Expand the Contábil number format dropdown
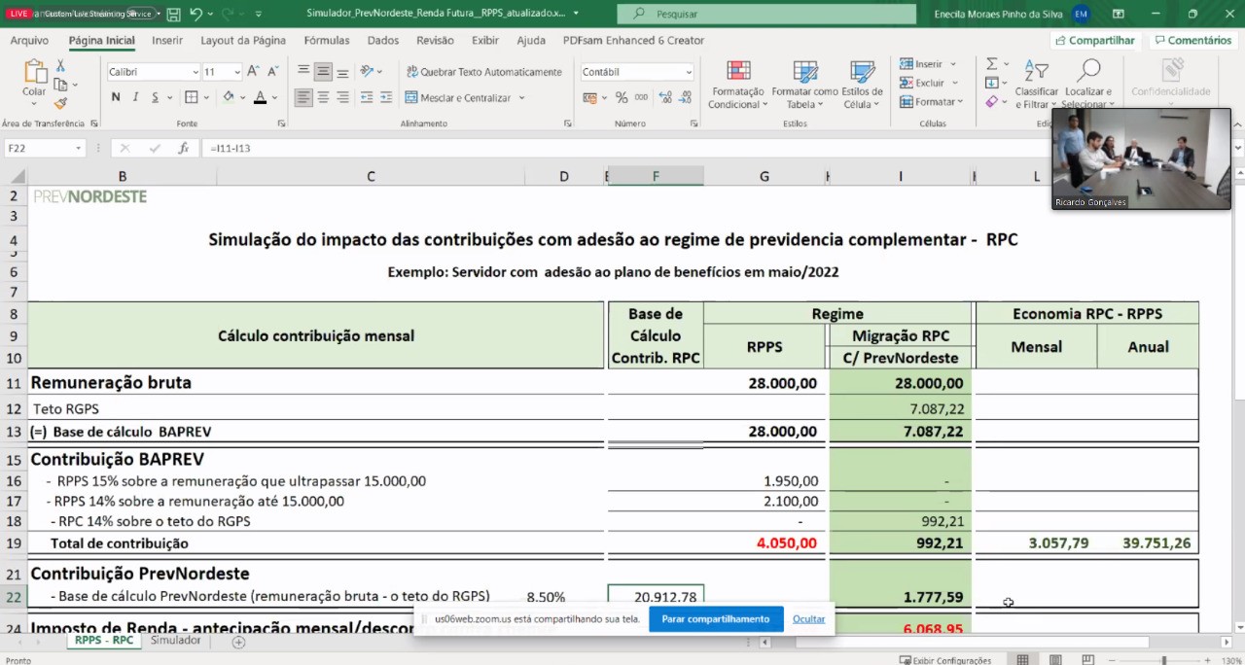The image size is (1245, 665). pyautogui.click(x=689, y=72)
